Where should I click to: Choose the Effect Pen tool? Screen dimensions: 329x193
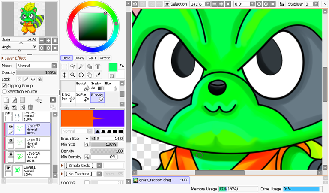(68, 97)
